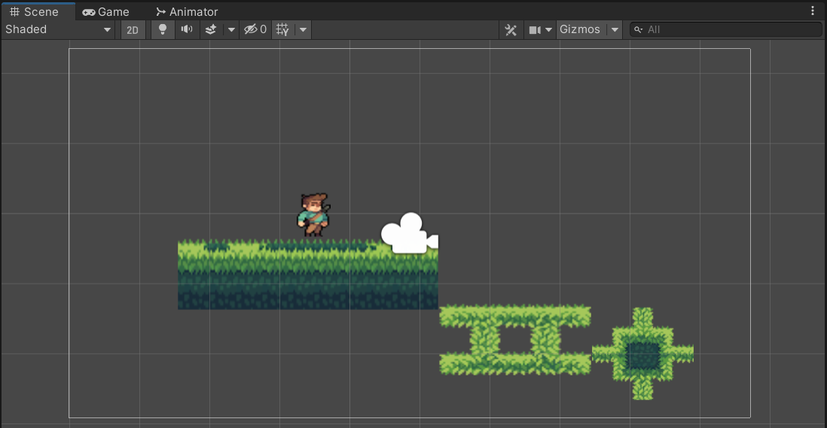Image resolution: width=827 pixels, height=428 pixels.
Task: Switch to the Animator tab
Action: pyautogui.click(x=187, y=11)
